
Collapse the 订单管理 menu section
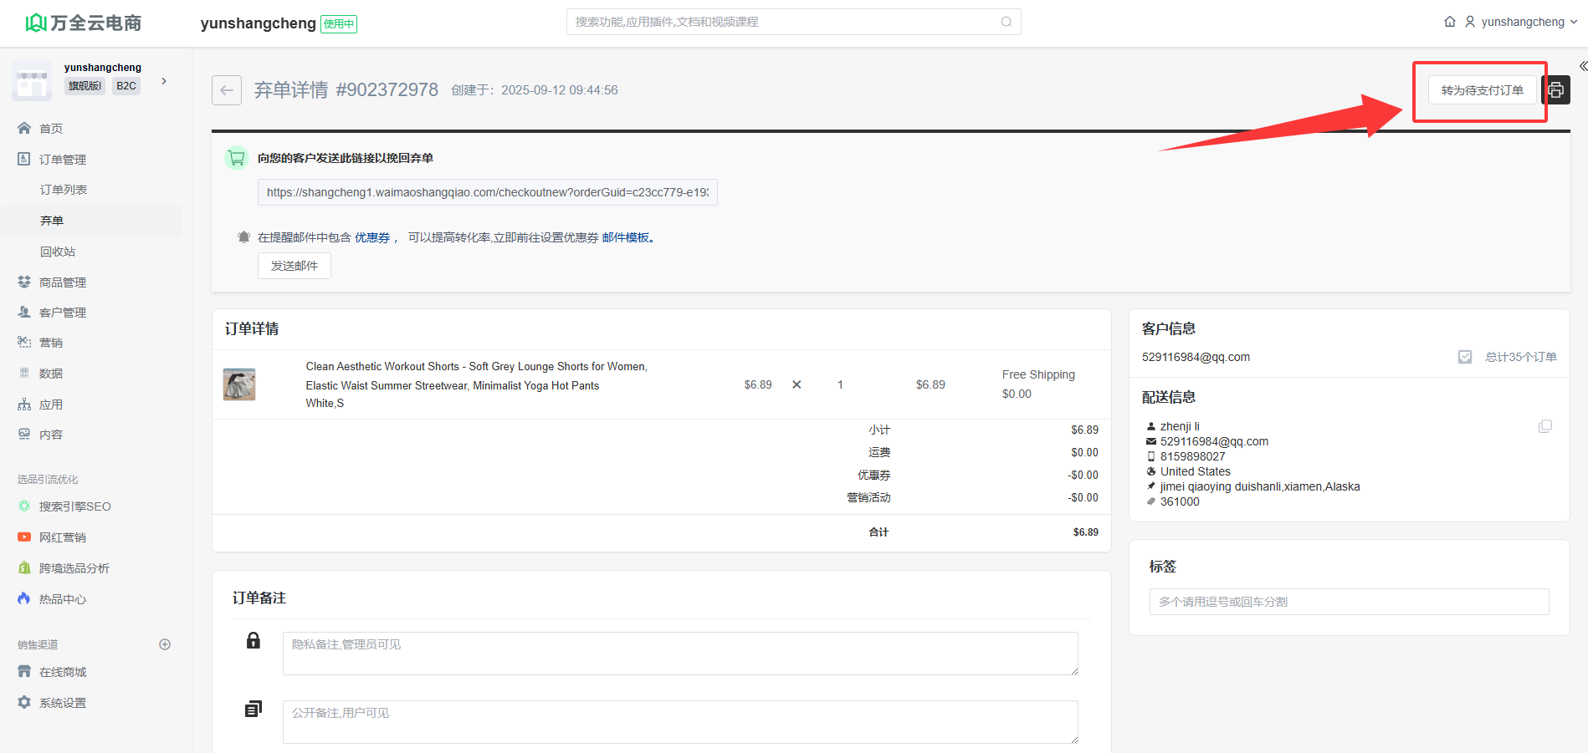[62, 160]
